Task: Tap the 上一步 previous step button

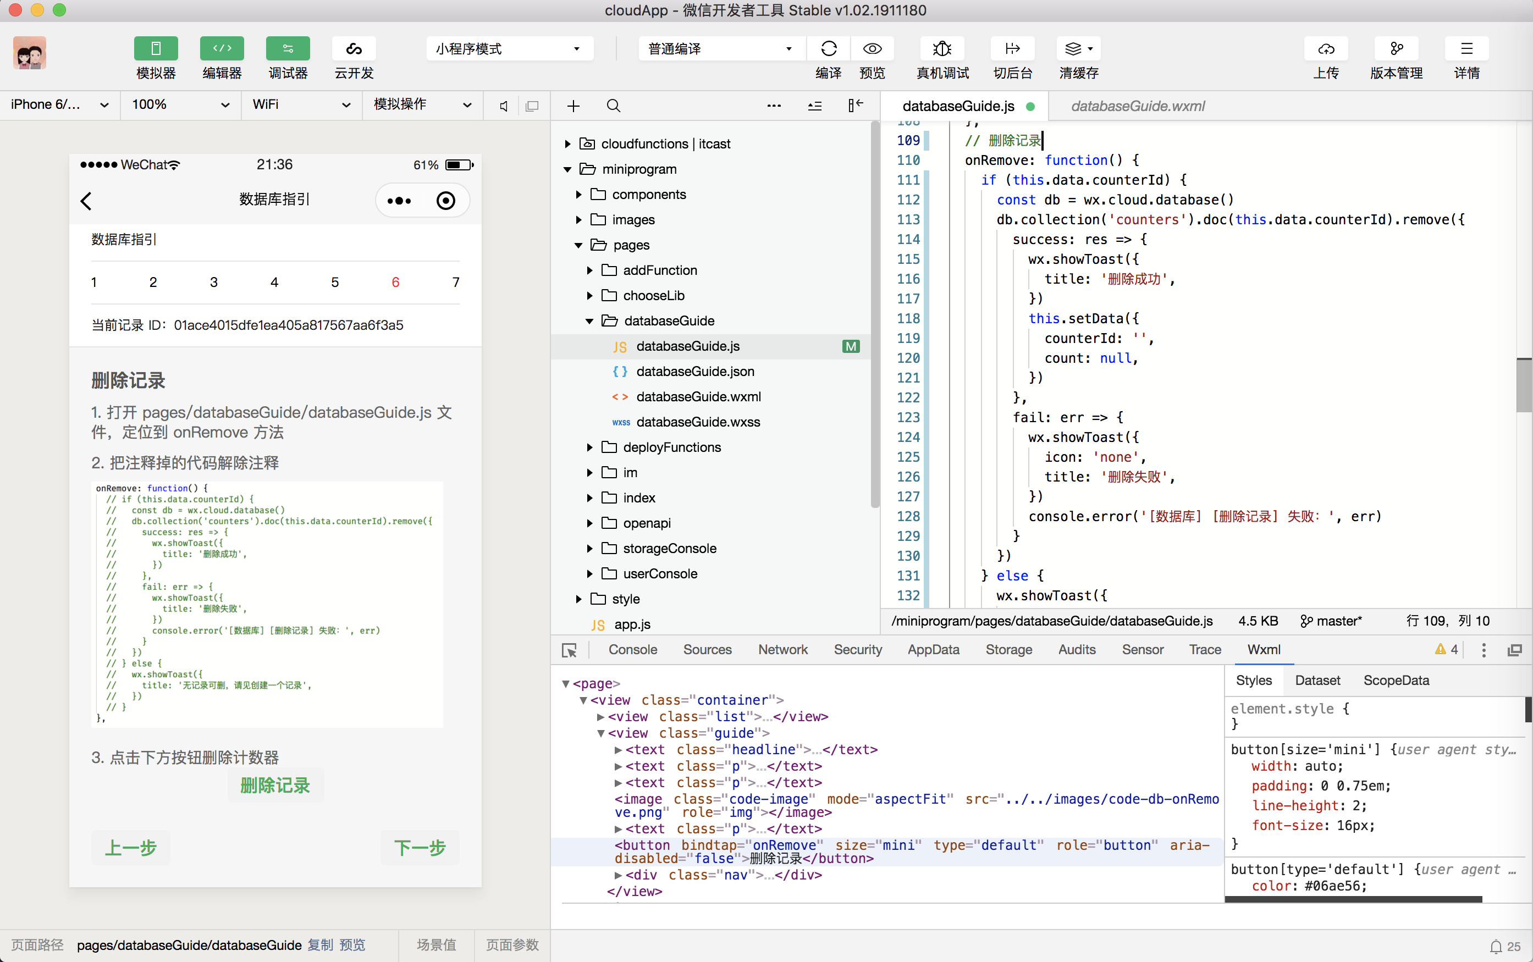Action: click(130, 848)
